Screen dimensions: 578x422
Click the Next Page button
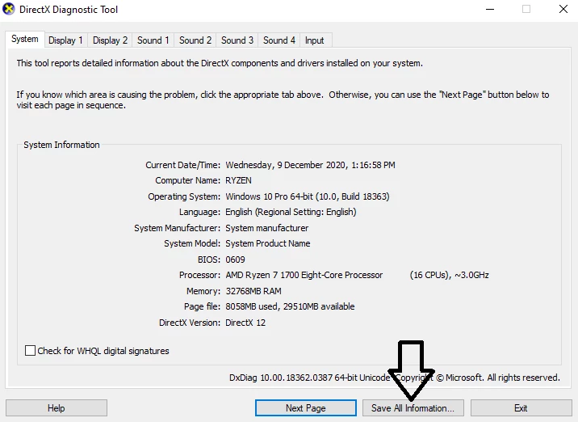pos(306,408)
